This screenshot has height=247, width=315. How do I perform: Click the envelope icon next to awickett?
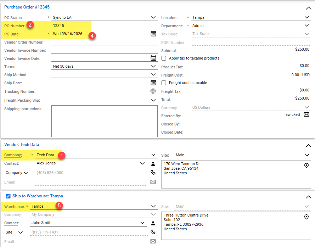click(306, 114)
